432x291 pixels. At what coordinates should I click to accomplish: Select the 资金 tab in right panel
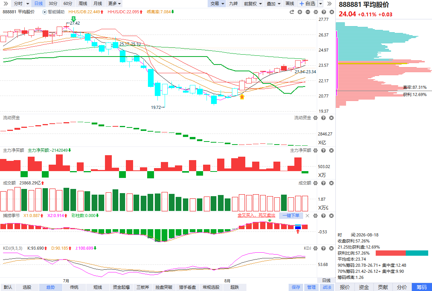click(x=364, y=287)
